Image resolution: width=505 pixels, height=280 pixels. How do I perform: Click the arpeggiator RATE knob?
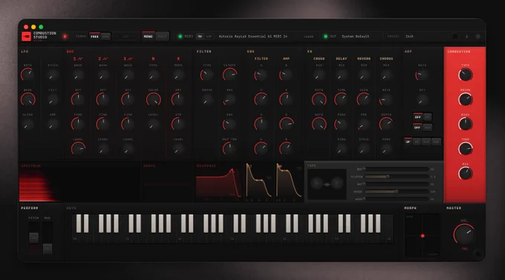click(422, 75)
